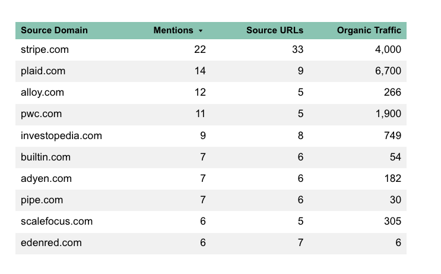Choose the adyen.com domain row
The height and width of the screenshot is (274, 441).
pyautogui.click(x=46, y=178)
